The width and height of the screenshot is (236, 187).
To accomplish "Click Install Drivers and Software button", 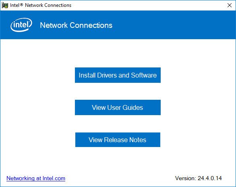I will pos(118,75).
